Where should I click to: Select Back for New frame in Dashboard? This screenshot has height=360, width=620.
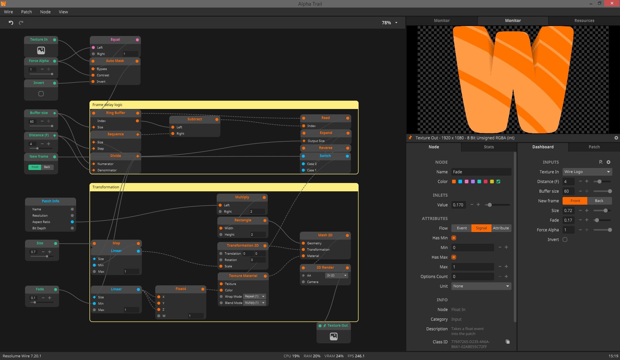(599, 201)
